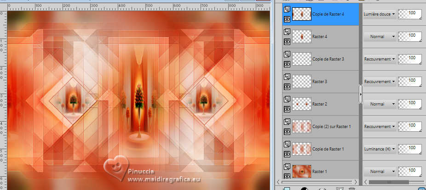This screenshot has height=190, width=426.
Task: Hide the Copie de Raster 4 layer
Action: click(287, 19)
